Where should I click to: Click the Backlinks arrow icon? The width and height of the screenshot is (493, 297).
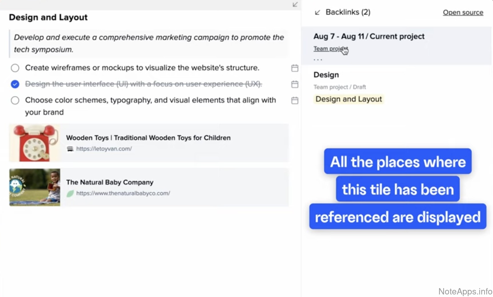(x=317, y=13)
